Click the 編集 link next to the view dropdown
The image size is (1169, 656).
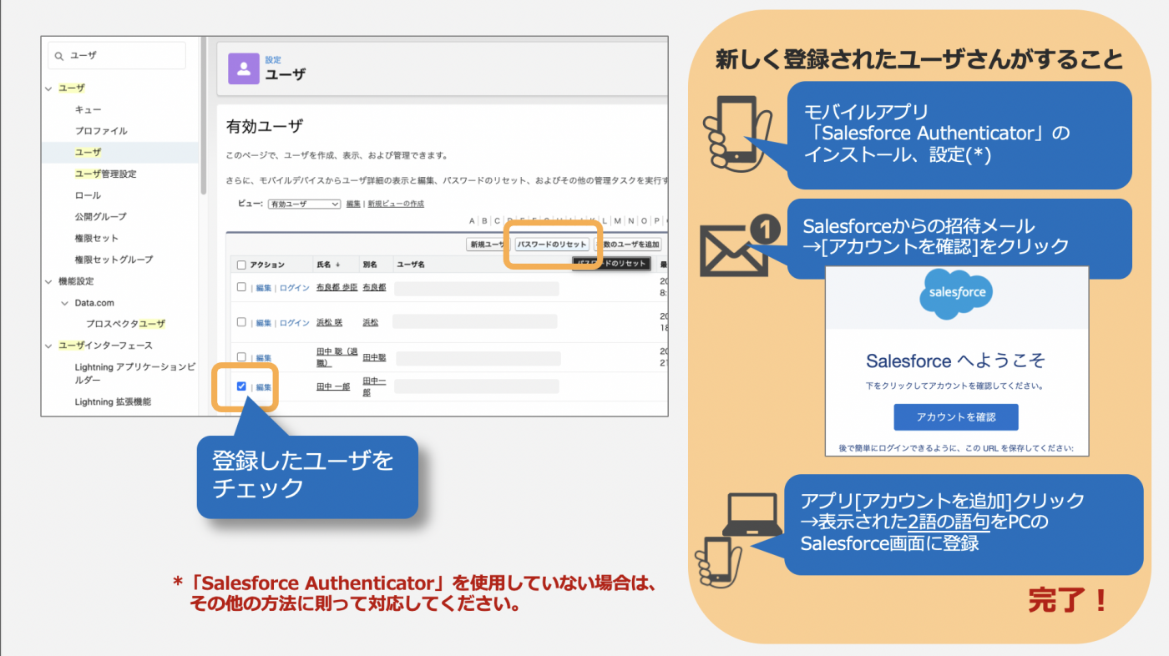[353, 204]
